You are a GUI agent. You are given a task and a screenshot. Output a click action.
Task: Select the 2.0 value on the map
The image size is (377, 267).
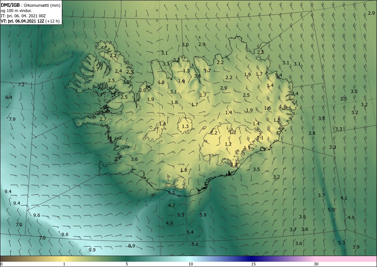(x=143, y=90)
